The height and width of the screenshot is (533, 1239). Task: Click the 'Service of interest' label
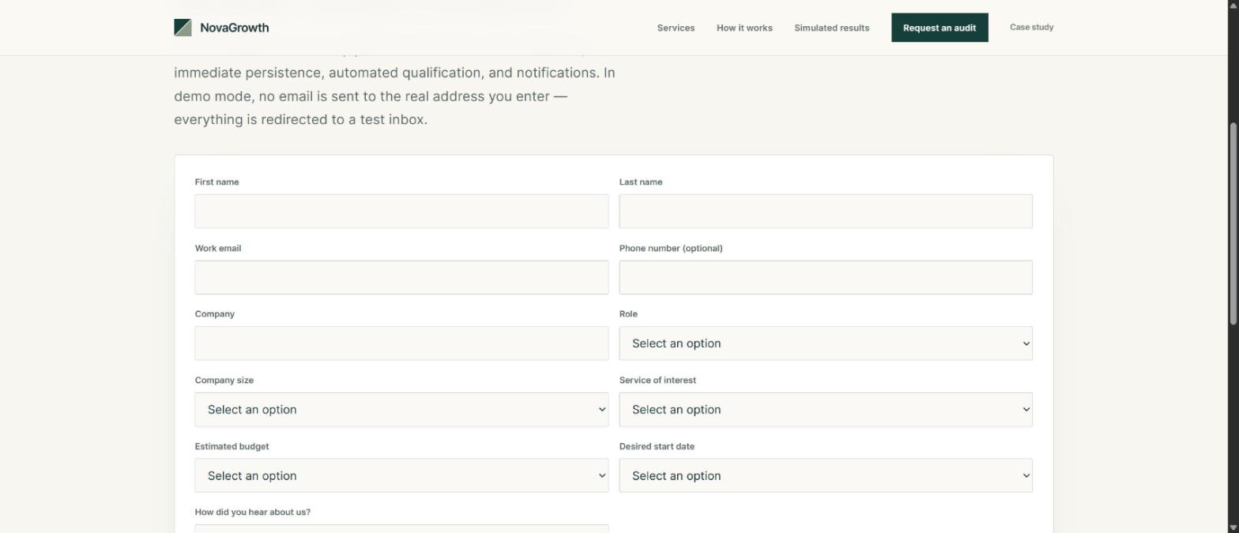click(x=657, y=380)
